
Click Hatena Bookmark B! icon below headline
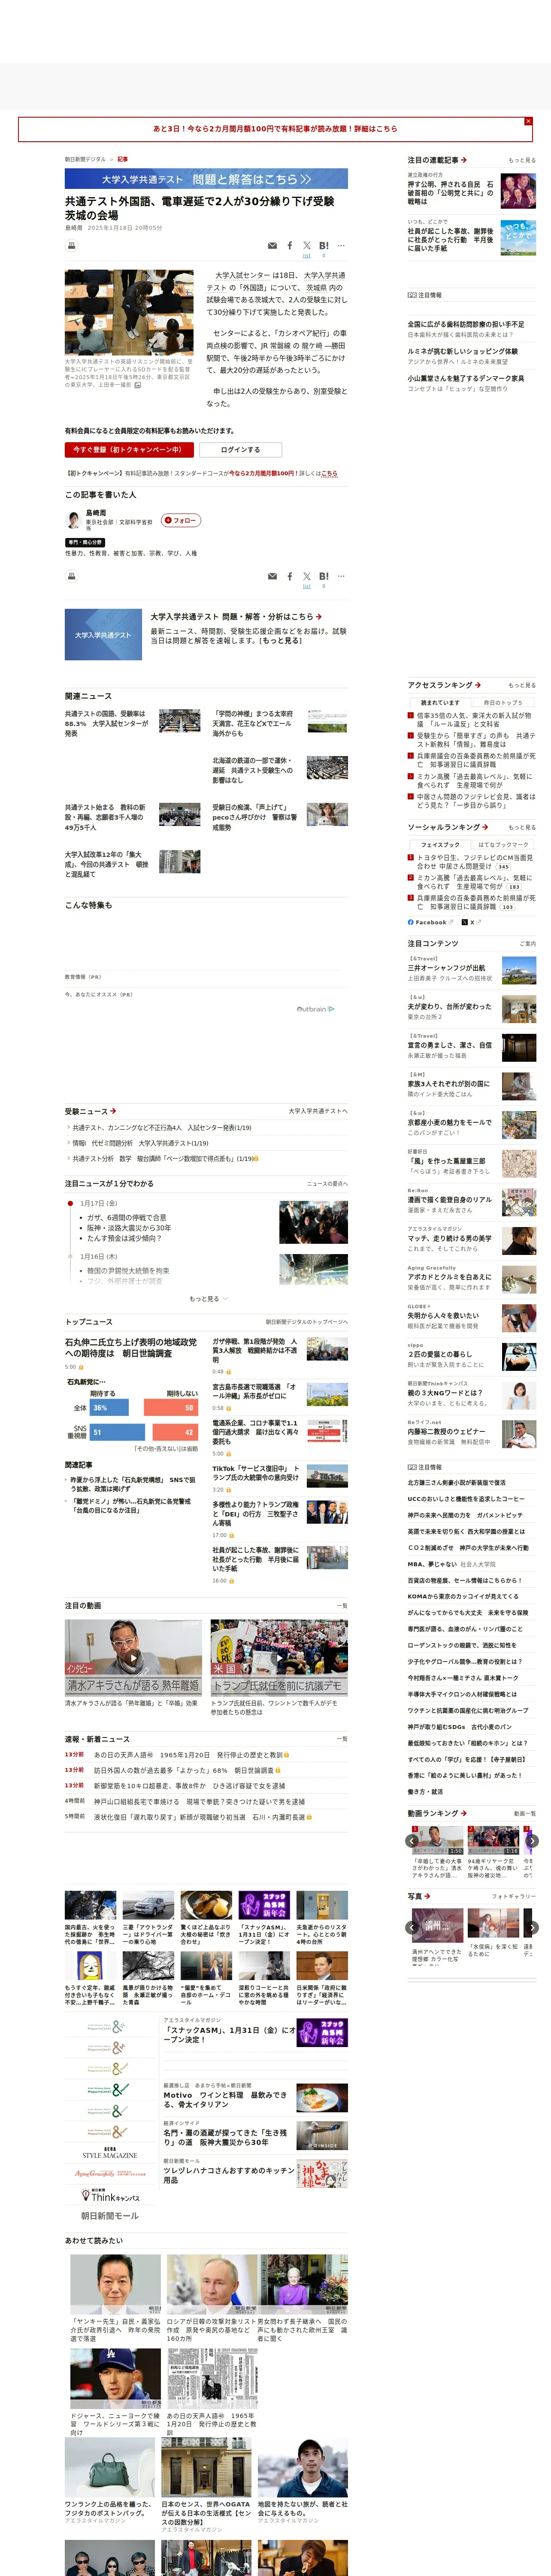click(x=324, y=245)
